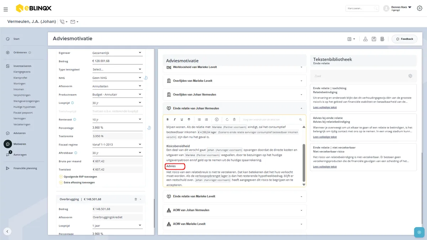Apply bold formatting in text editor
Image resolution: width=427 pixels, height=240 pixels.
168,119
